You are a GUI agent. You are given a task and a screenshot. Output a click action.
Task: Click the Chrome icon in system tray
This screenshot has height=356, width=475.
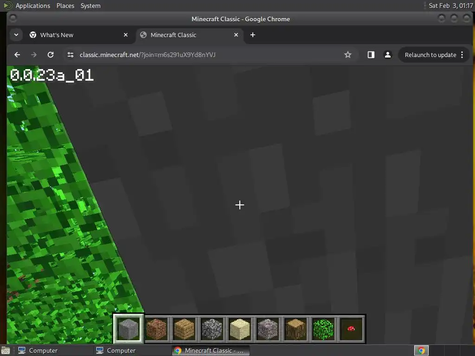coord(421,350)
